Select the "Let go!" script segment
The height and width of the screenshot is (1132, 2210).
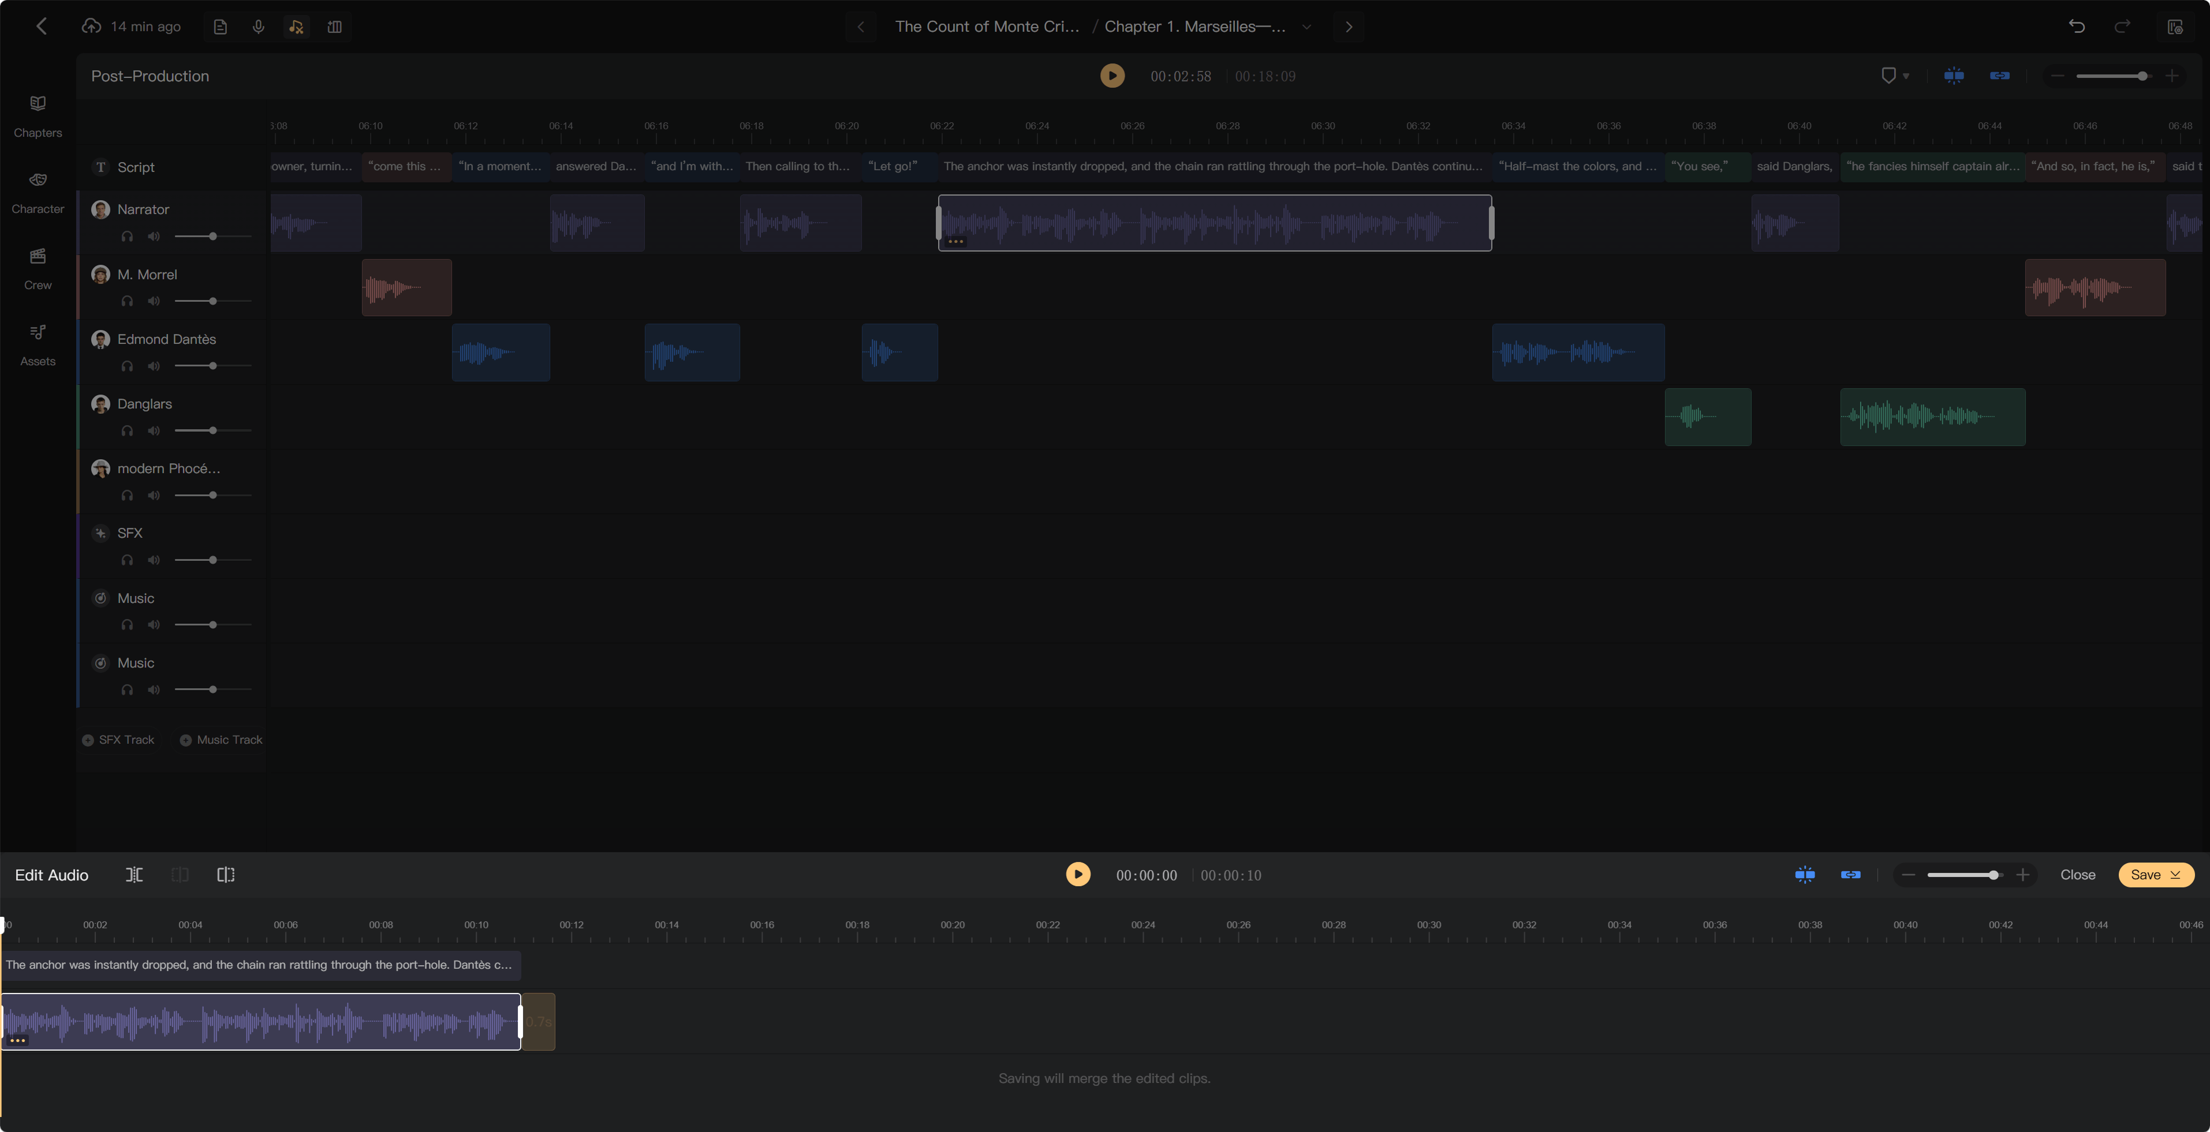coord(899,166)
